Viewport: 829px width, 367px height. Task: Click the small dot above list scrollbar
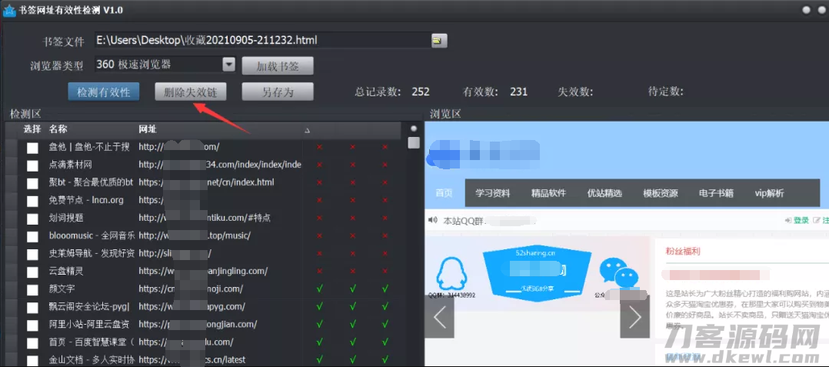414,128
